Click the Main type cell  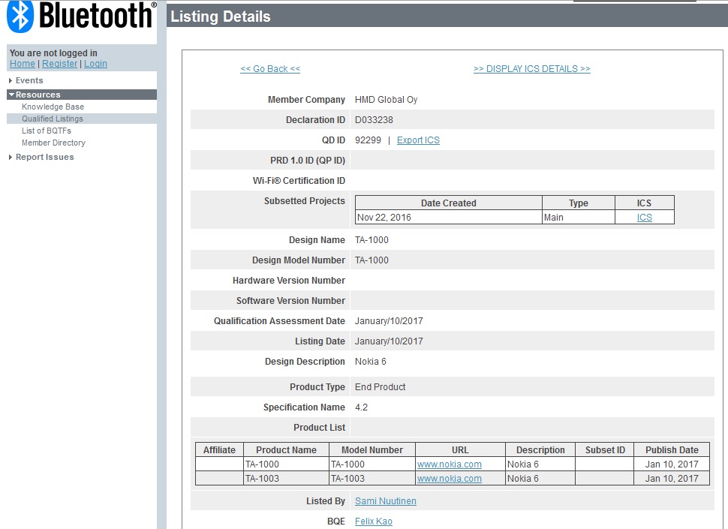pos(579,217)
